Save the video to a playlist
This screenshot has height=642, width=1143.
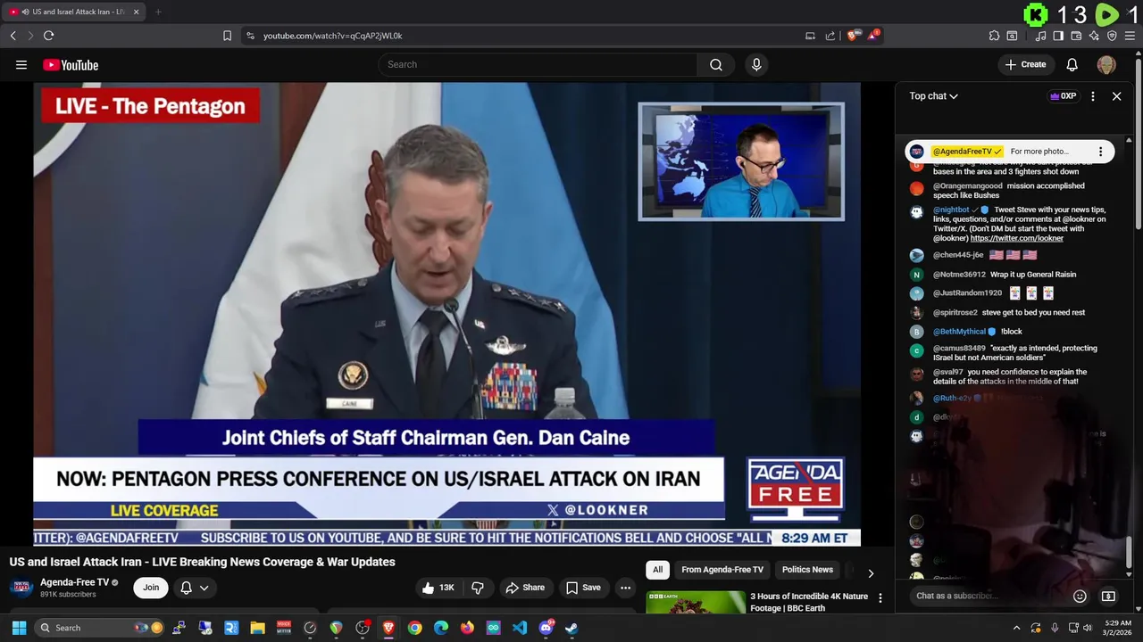(x=583, y=588)
